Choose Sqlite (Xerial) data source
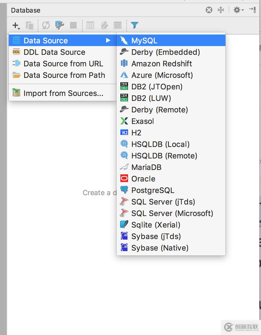This screenshot has height=335, width=261. [x=171, y=225]
